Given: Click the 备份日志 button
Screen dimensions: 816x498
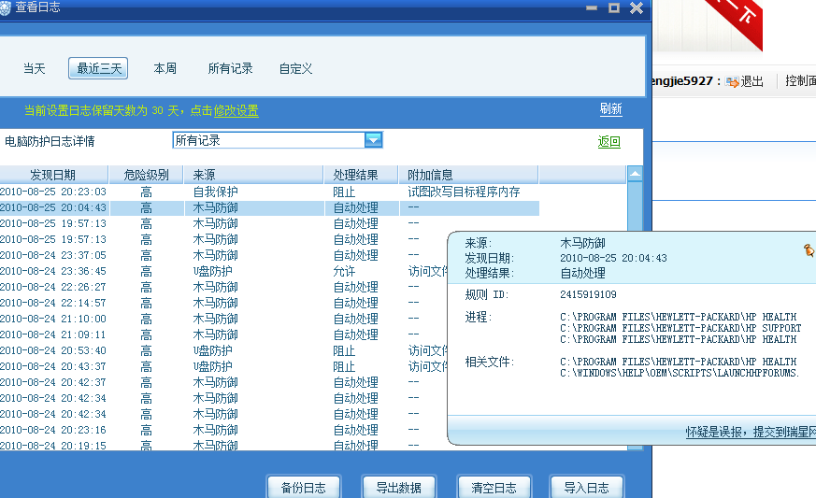Looking at the screenshot, I should 304,487.
